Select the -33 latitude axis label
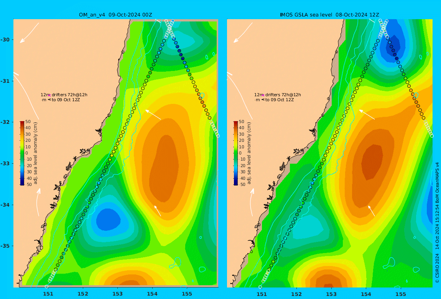 tap(5, 164)
